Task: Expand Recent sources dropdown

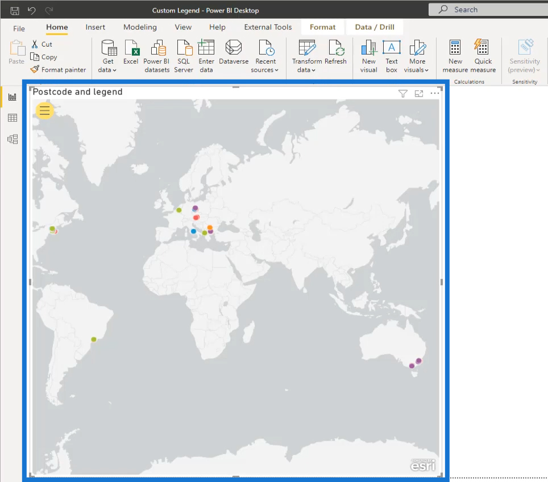Action: pyautogui.click(x=265, y=56)
